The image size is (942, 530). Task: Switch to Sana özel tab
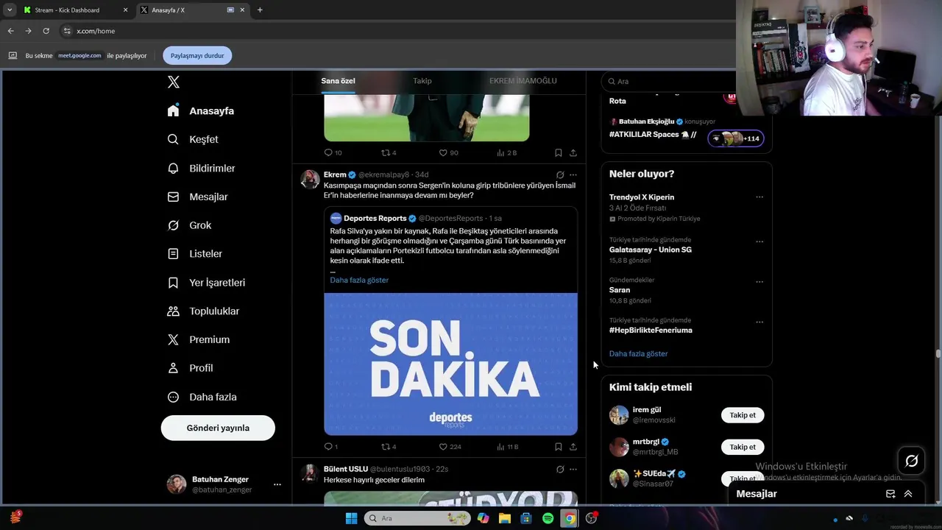pos(338,81)
